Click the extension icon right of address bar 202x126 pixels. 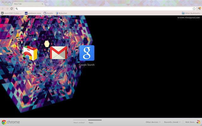pos(199,9)
